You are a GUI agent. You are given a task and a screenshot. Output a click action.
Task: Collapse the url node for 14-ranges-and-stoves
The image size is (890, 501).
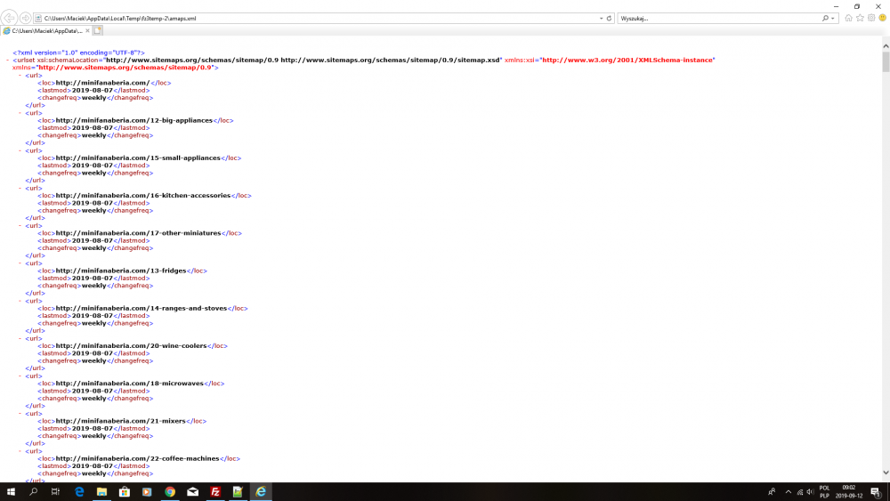pos(20,301)
